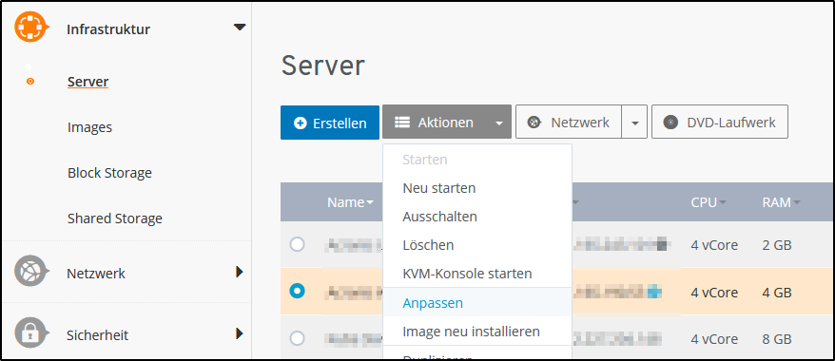The image size is (835, 361).
Task: Open the Shared Storage sidebar link
Action: (x=115, y=218)
